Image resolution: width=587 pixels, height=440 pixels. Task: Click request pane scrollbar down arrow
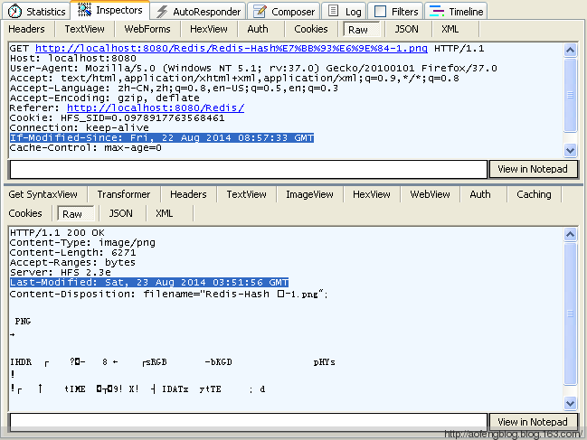point(570,151)
